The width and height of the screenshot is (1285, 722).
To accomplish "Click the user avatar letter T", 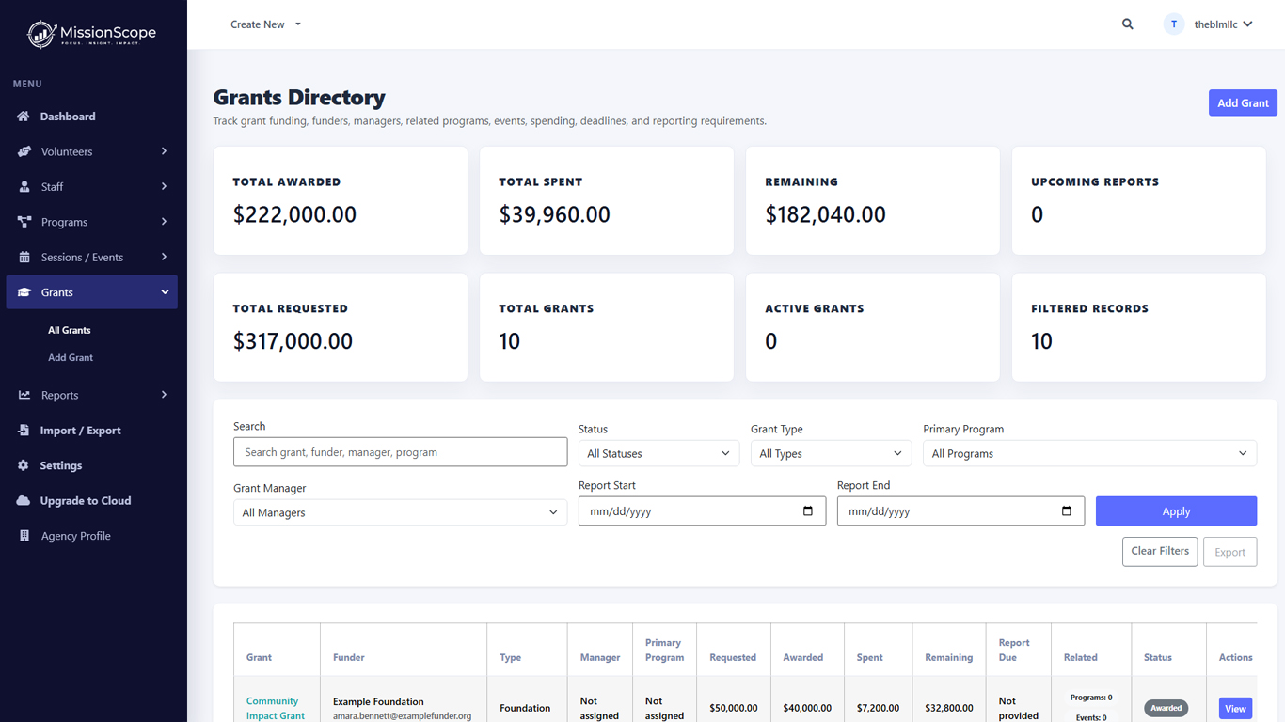I will [x=1174, y=24].
